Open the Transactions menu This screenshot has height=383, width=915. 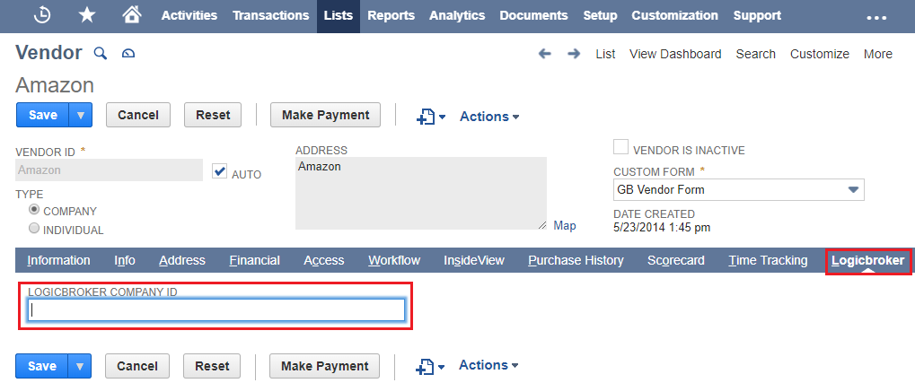tap(270, 15)
